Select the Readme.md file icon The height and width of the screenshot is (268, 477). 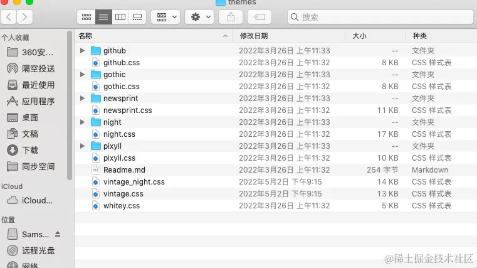coord(96,169)
